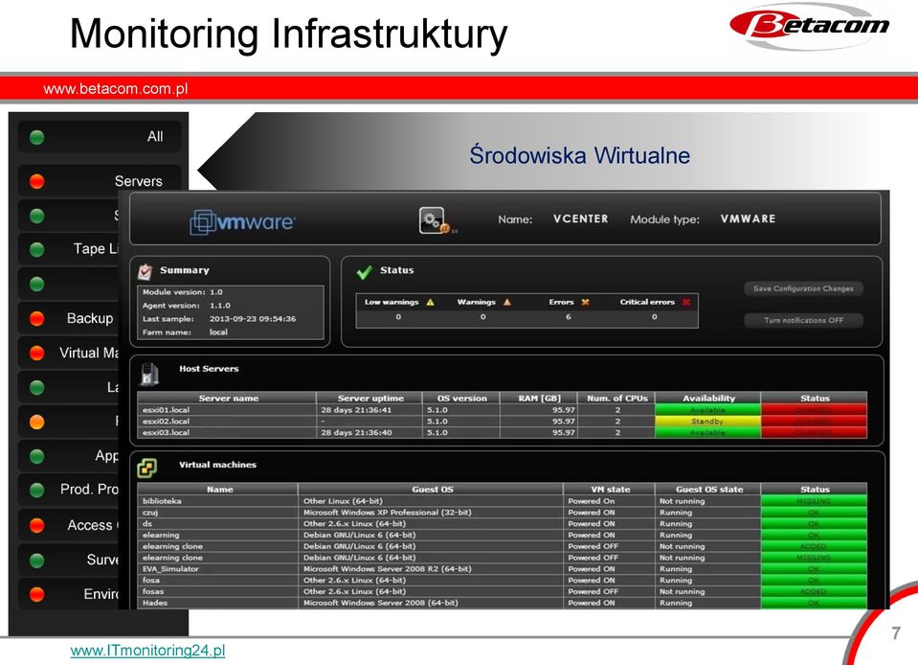The image size is (918, 665).
Task: Click the OS version column header
Action: click(461, 399)
